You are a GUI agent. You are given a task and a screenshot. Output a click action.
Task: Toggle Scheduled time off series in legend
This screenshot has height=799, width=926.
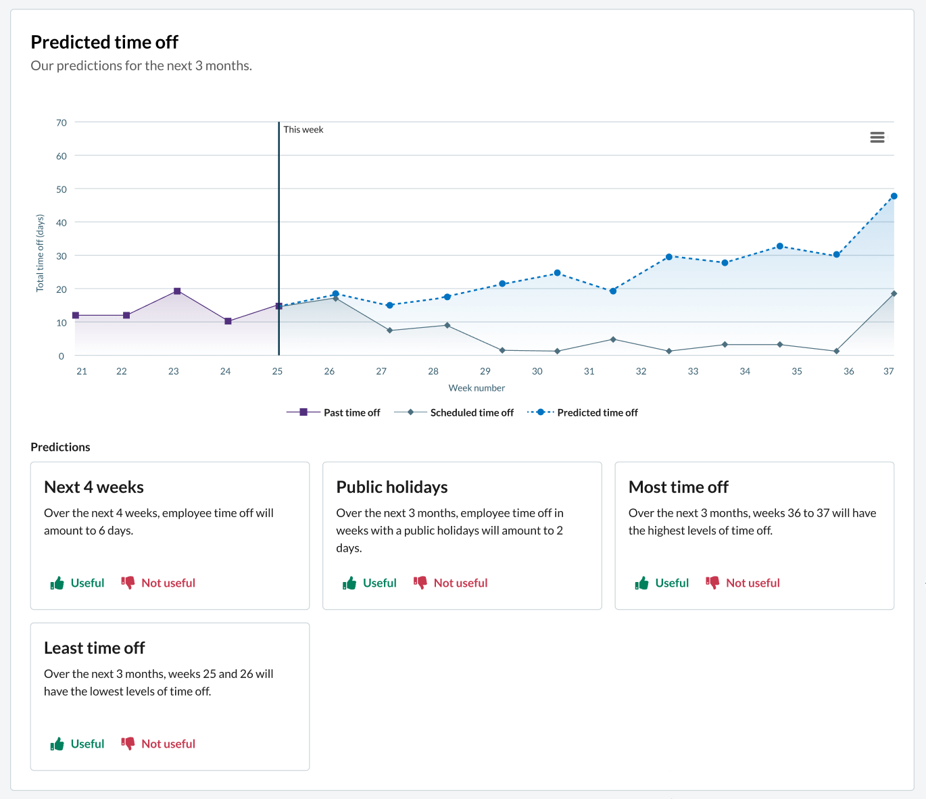coord(471,412)
